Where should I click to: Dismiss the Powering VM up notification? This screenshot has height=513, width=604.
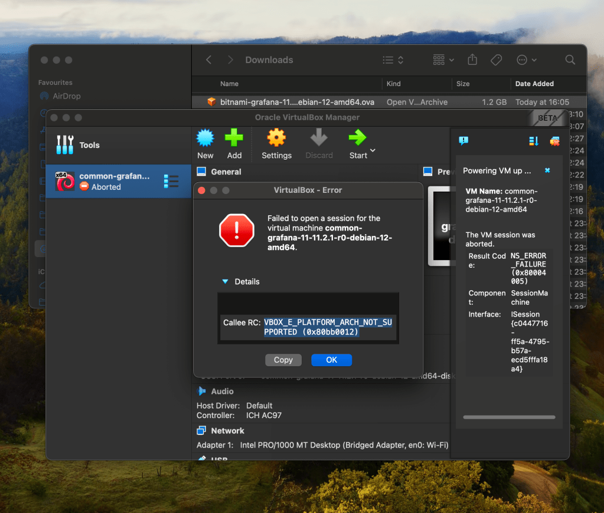click(547, 170)
